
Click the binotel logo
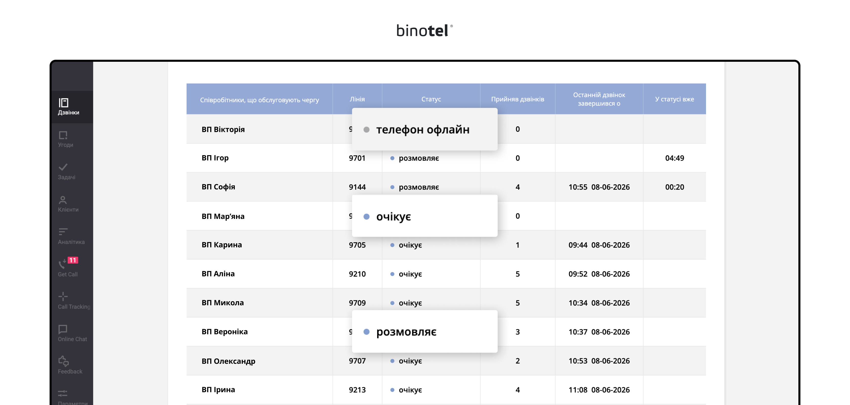(x=425, y=30)
